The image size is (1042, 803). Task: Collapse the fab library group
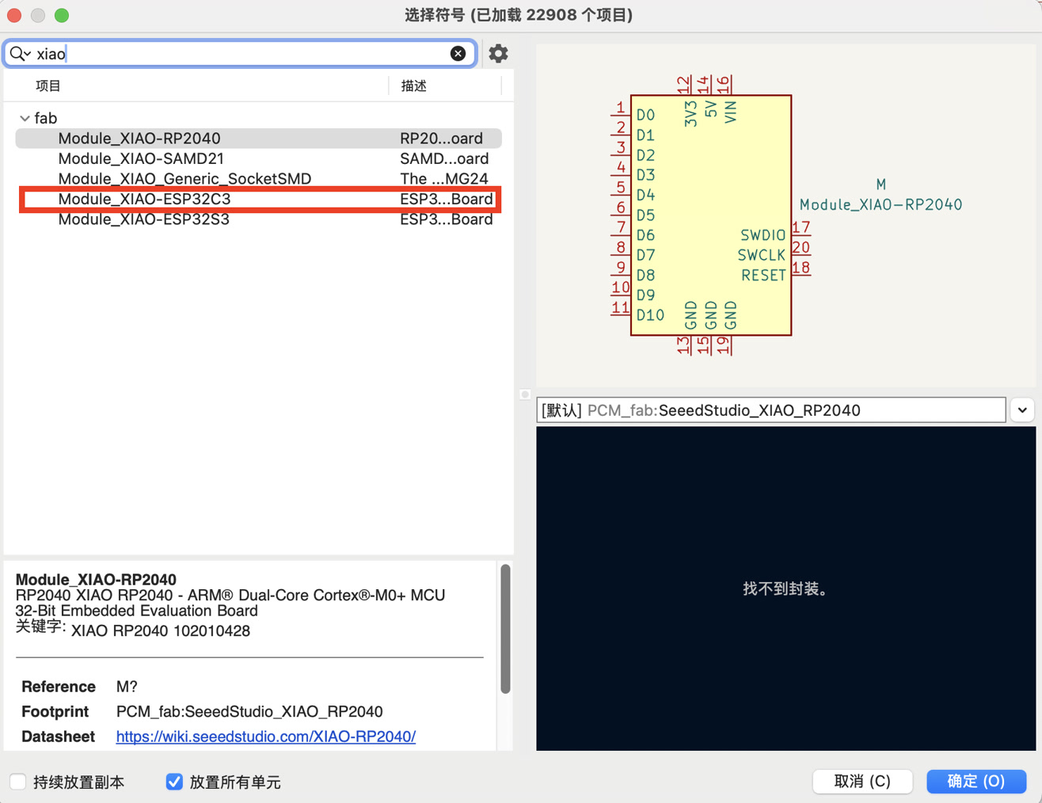[25, 118]
